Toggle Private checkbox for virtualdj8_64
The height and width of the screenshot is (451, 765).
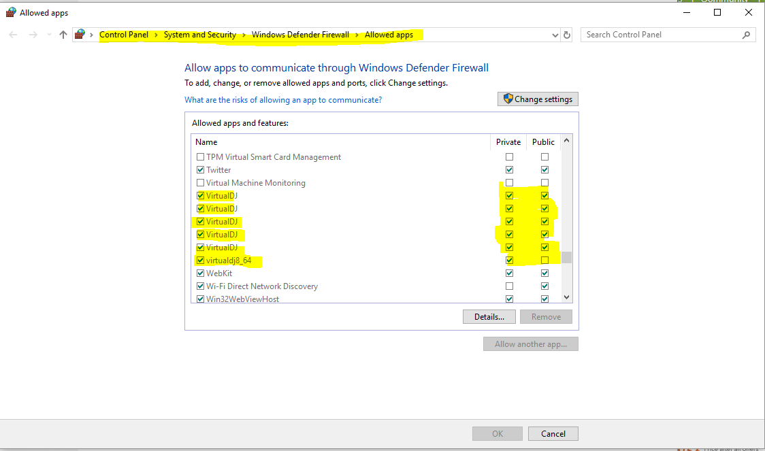(509, 261)
